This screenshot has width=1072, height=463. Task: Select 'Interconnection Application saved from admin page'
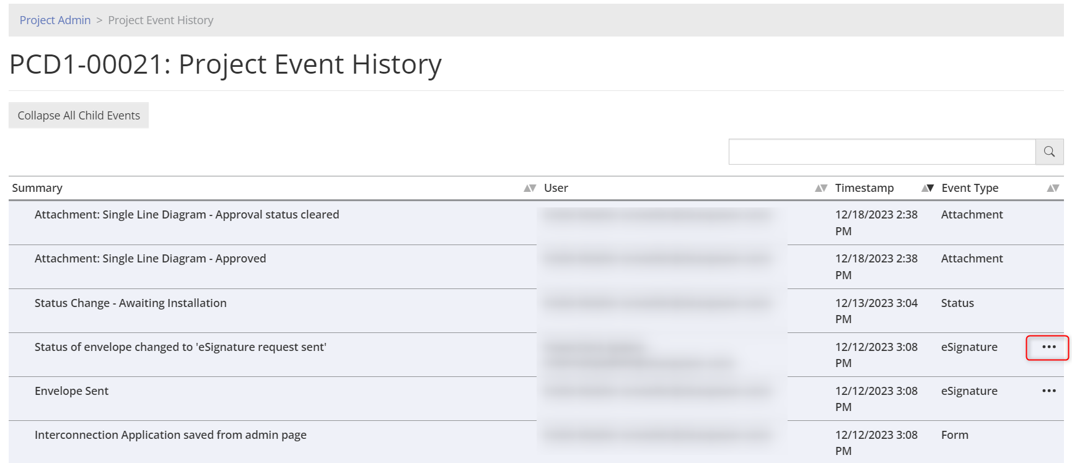pyautogui.click(x=170, y=435)
